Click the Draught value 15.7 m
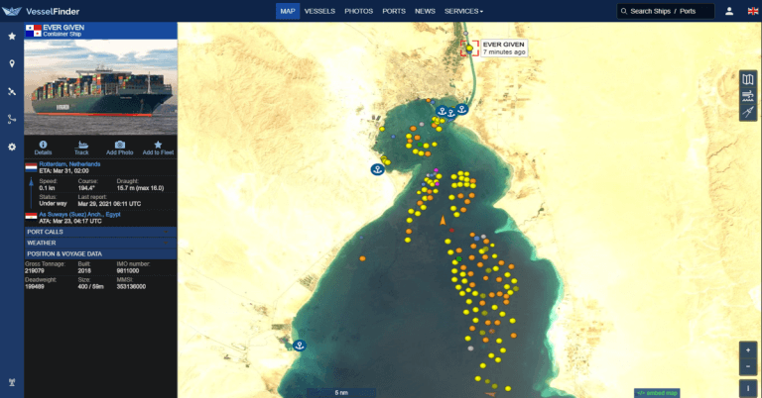This screenshot has width=762, height=398. pos(140,188)
